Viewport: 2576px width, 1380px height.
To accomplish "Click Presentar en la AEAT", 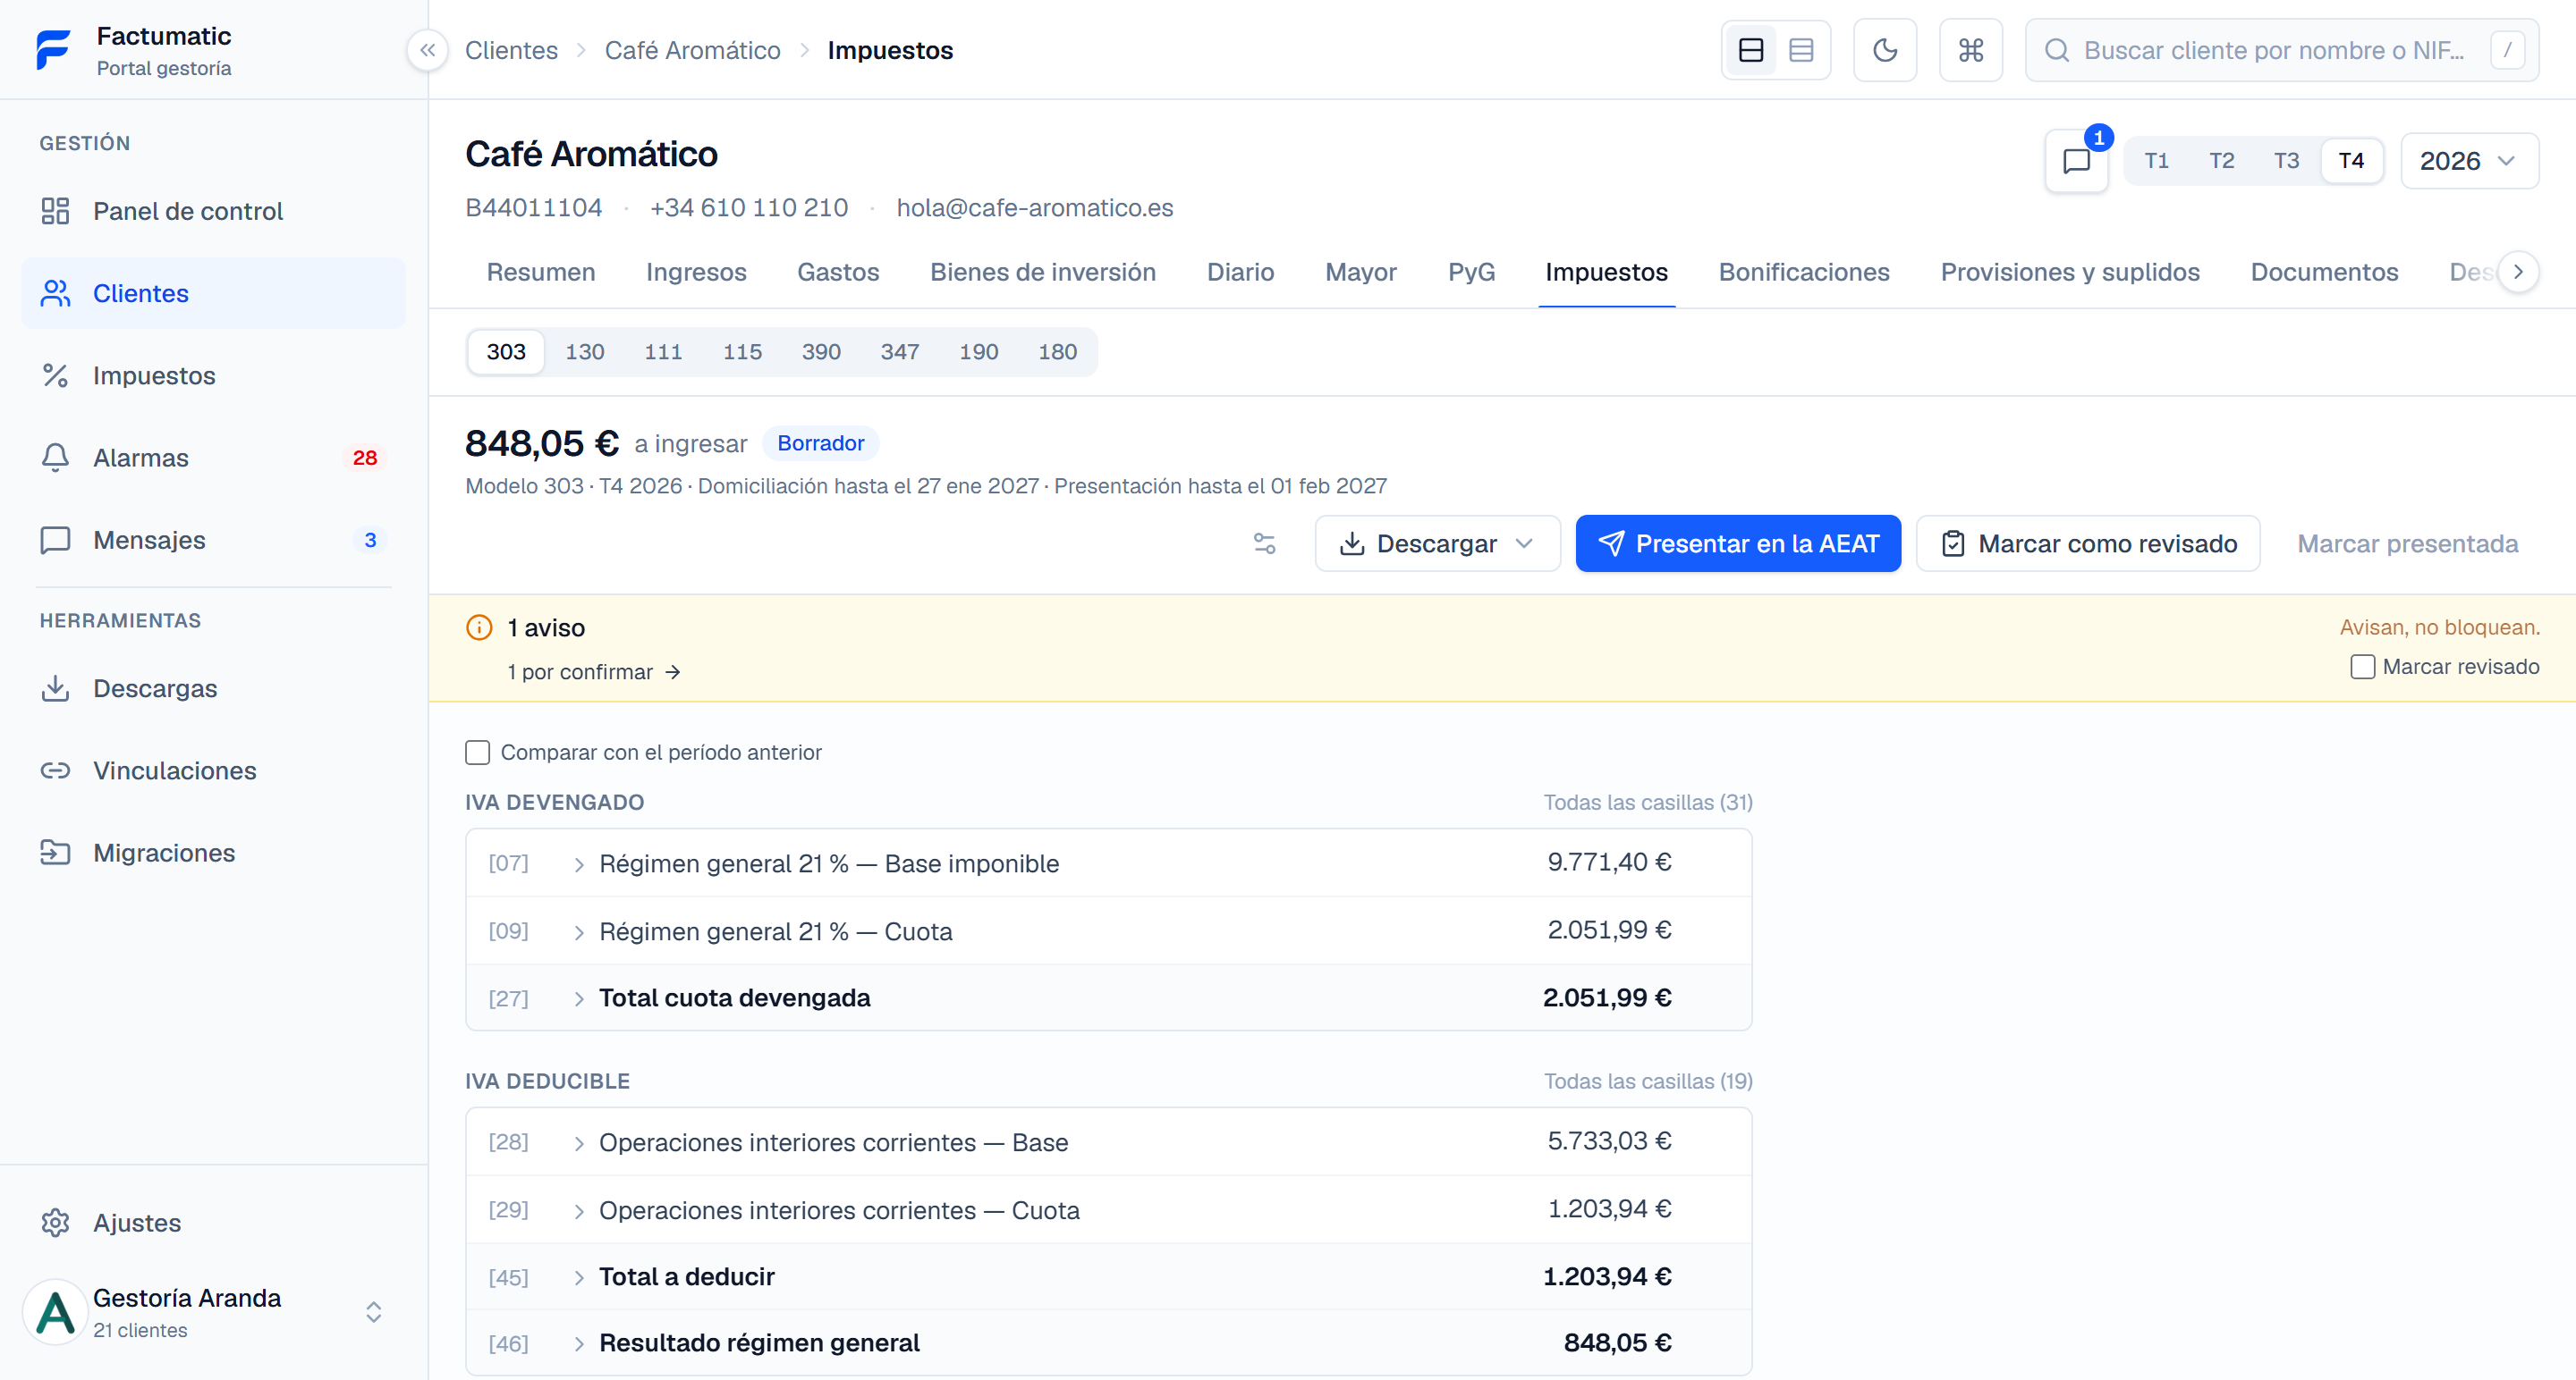I will [x=1738, y=543].
